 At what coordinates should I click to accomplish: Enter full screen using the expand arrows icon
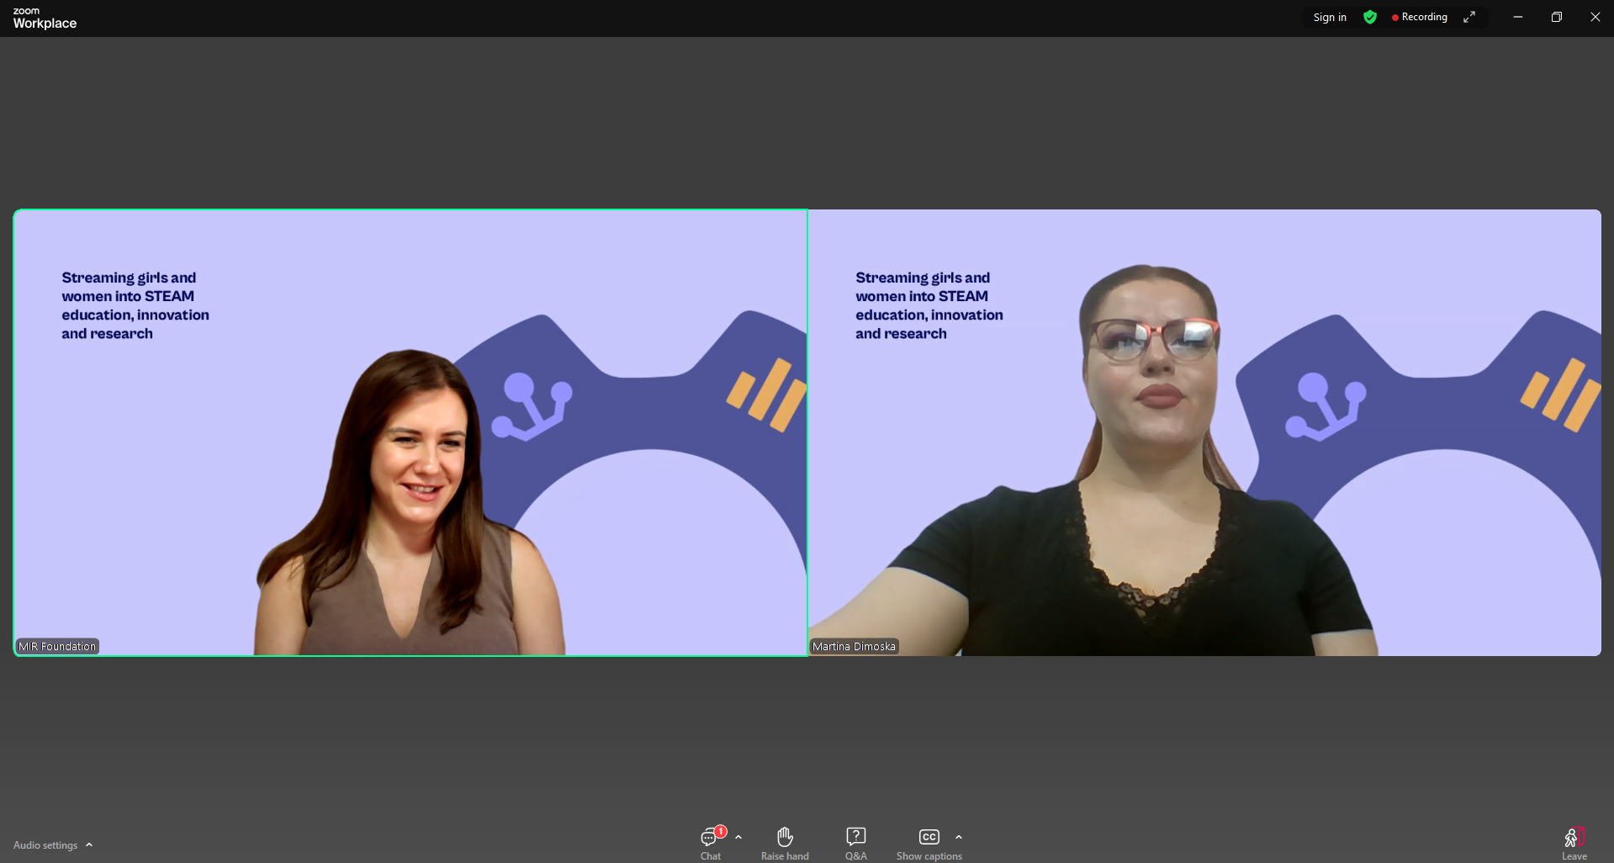click(1469, 17)
